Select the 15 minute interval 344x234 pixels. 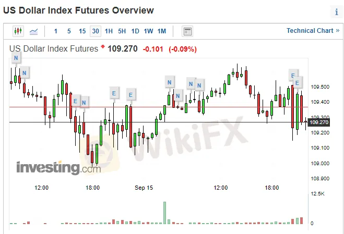[82, 31]
